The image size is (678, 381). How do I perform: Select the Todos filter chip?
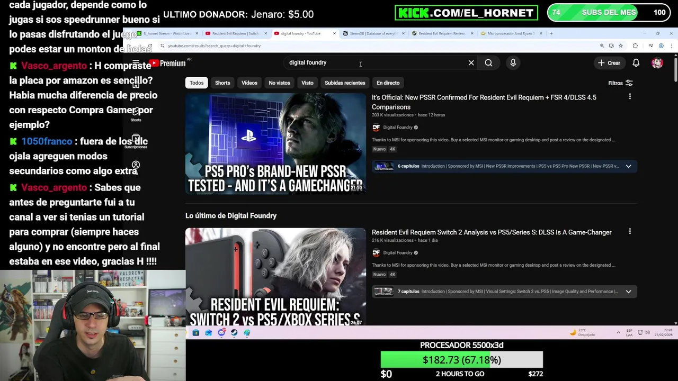pos(197,83)
